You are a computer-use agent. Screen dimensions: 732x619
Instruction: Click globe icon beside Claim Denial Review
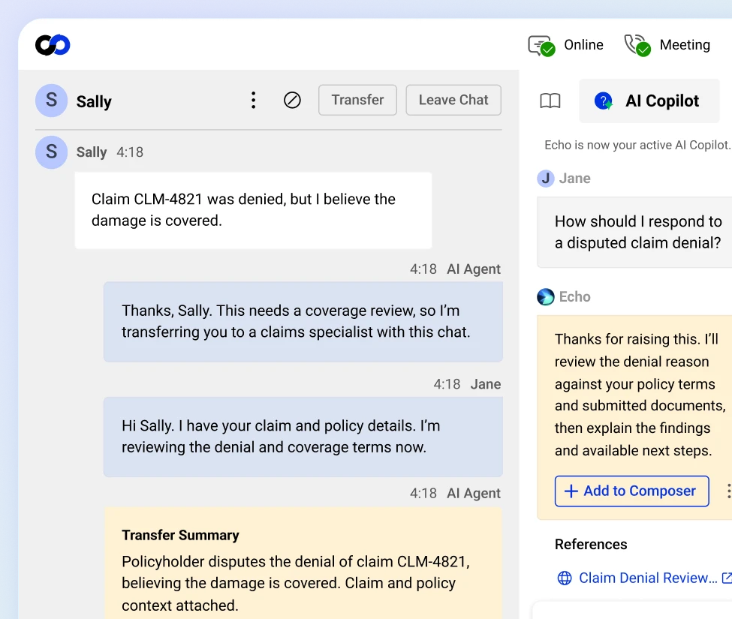click(x=565, y=578)
